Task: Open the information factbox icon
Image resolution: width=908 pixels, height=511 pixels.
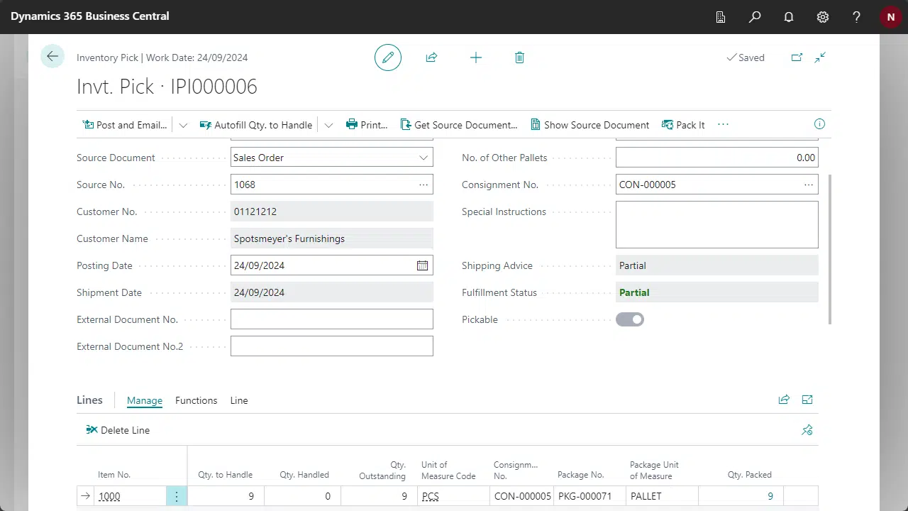Action: pos(819,124)
